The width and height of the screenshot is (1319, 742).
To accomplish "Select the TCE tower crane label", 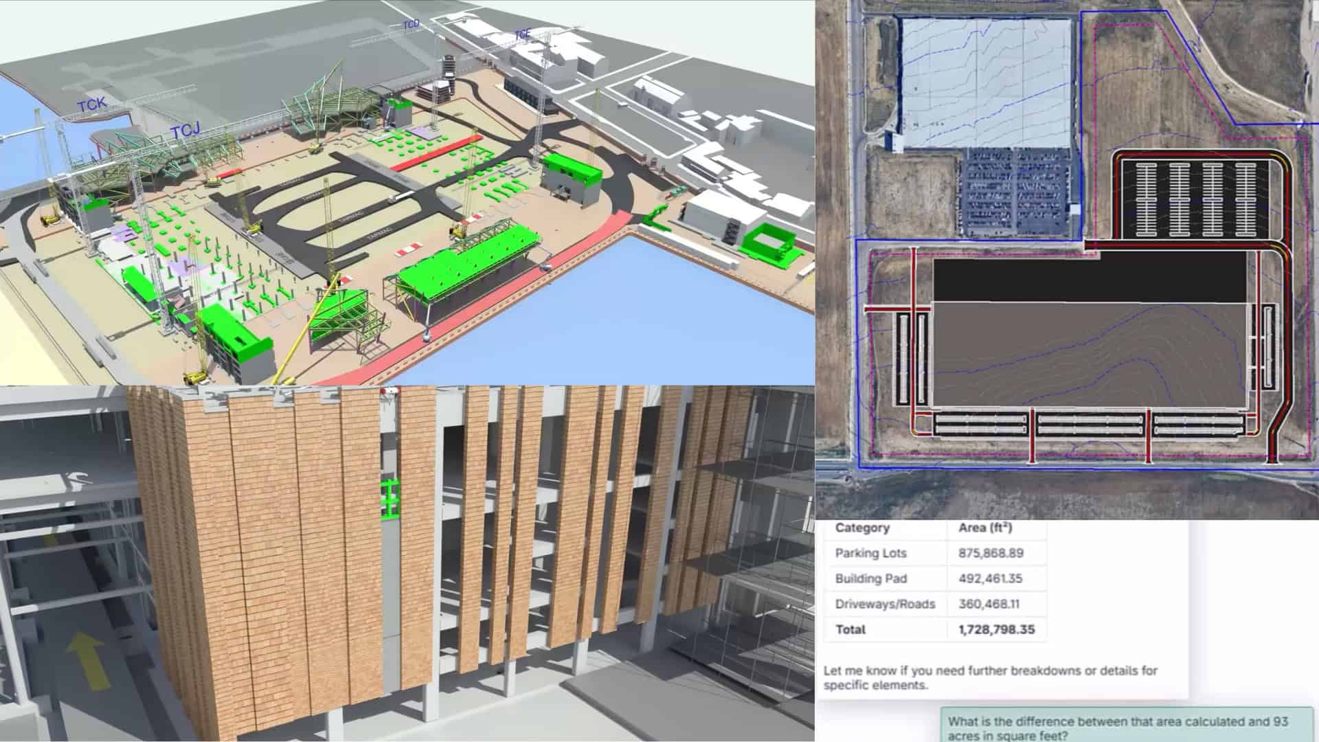I will (x=523, y=34).
